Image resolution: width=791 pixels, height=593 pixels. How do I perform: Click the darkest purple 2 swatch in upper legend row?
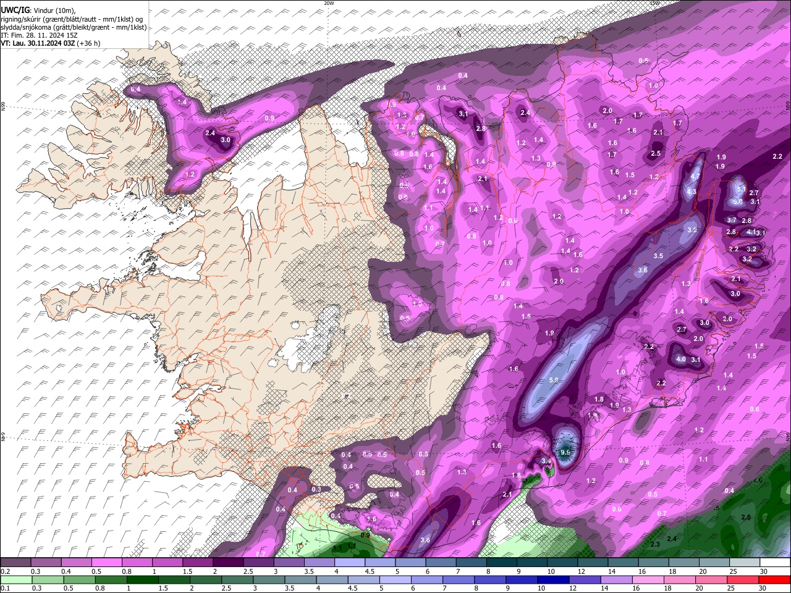(x=228, y=563)
